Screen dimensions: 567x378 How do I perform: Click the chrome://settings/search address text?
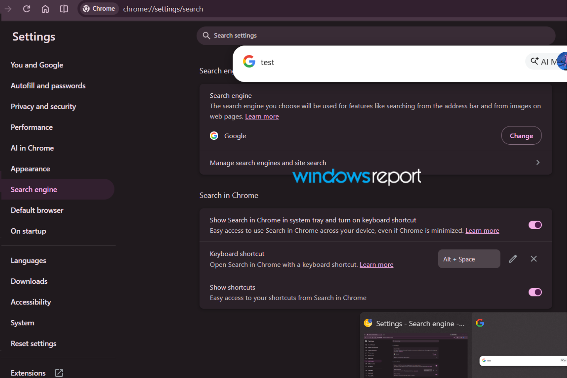click(163, 9)
